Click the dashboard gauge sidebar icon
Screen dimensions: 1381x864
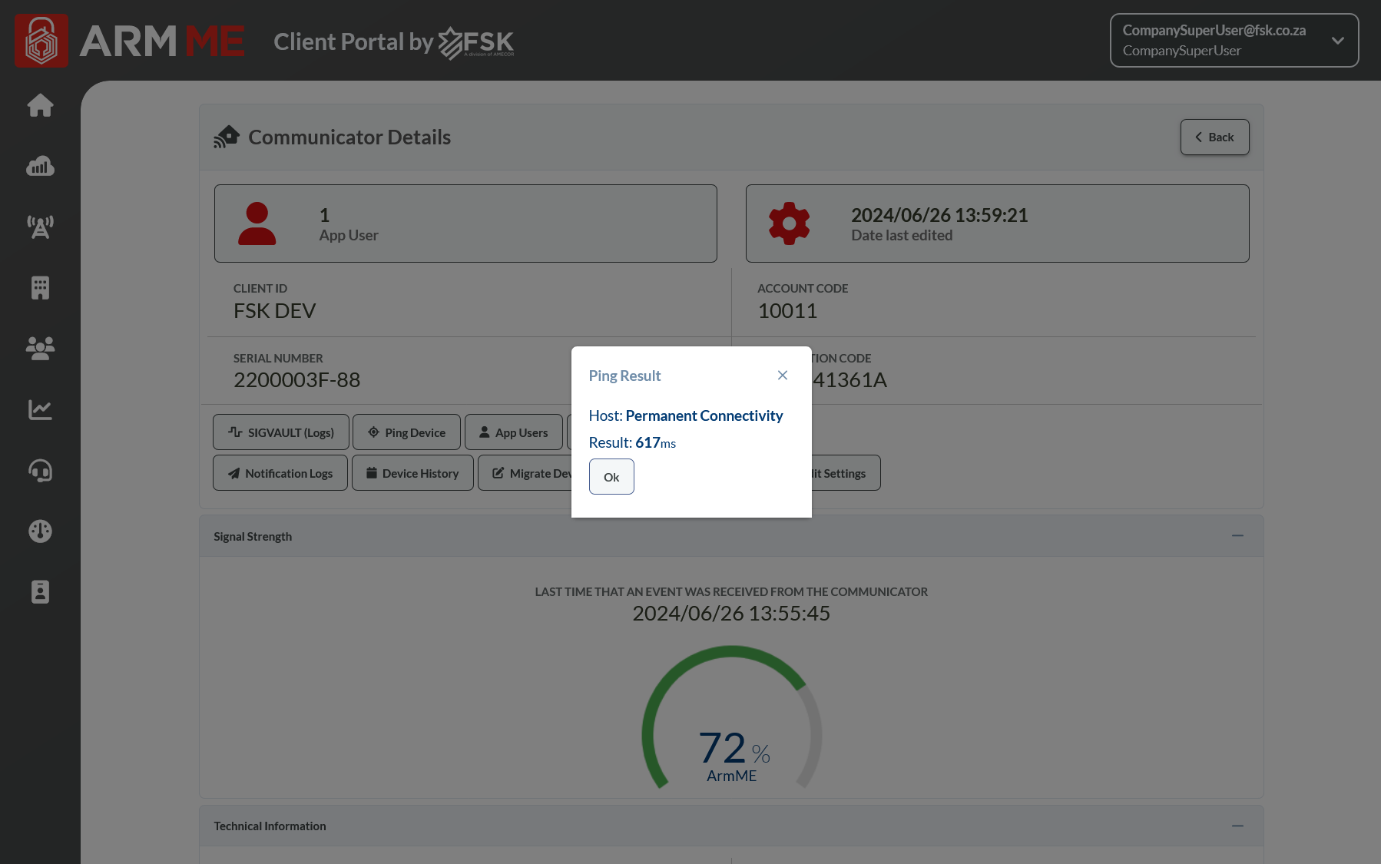(x=40, y=531)
